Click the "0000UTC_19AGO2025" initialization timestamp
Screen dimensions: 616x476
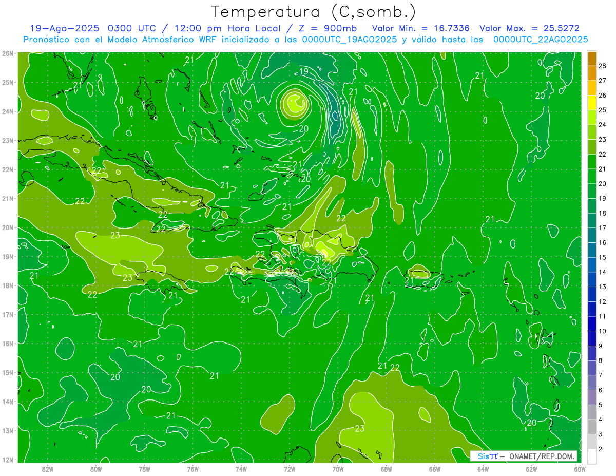(x=350, y=40)
